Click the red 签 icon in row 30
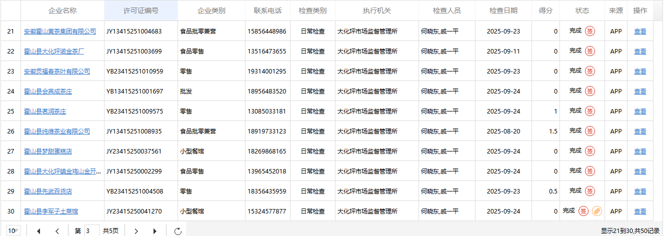 583,211
